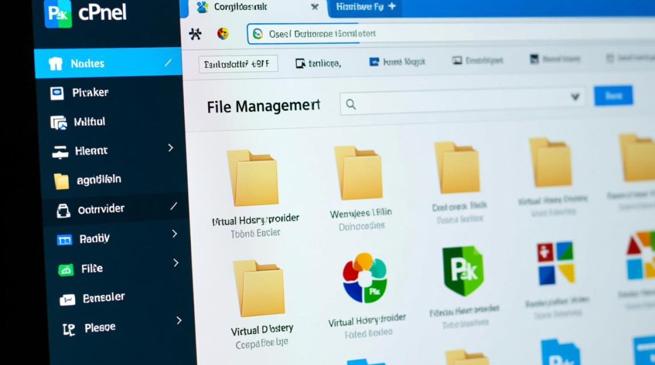
Task: Click inside the File Management search field
Action: tap(462, 101)
